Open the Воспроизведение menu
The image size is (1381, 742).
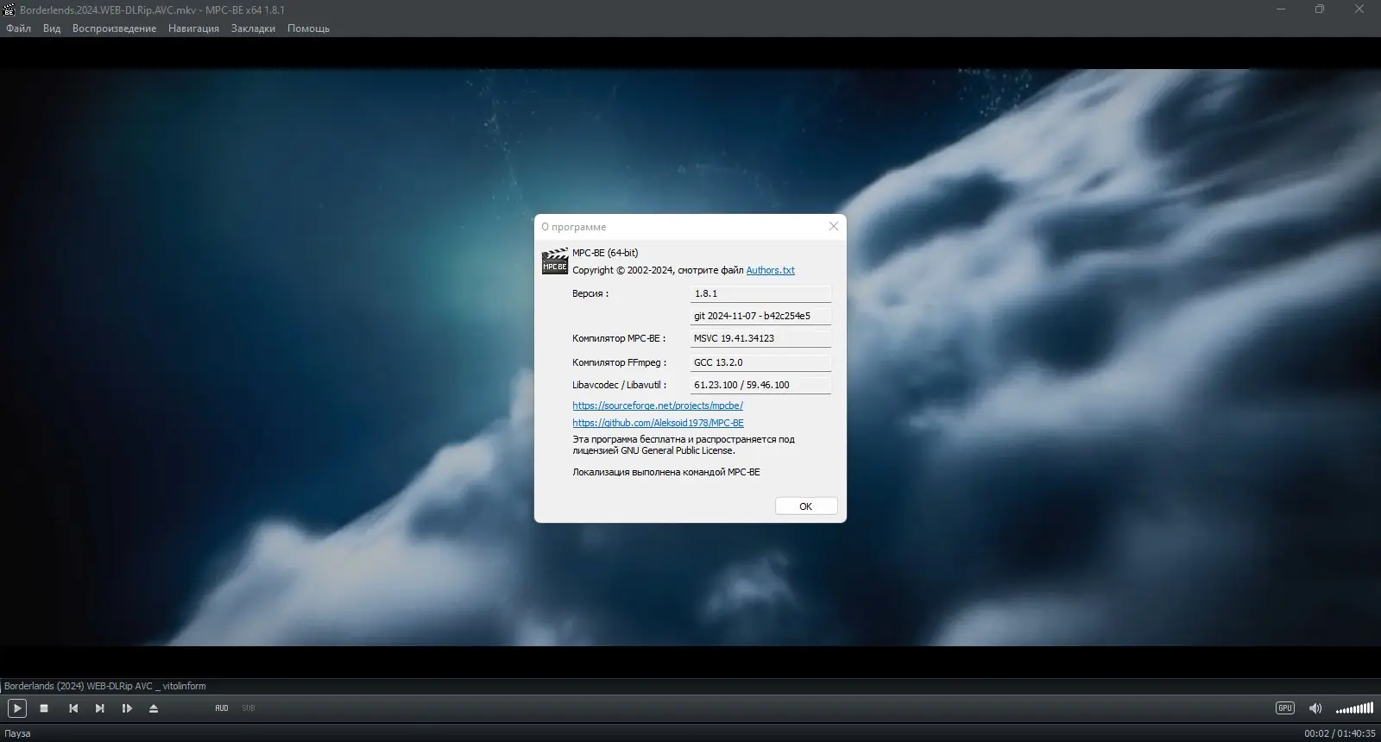click(114, 28)
